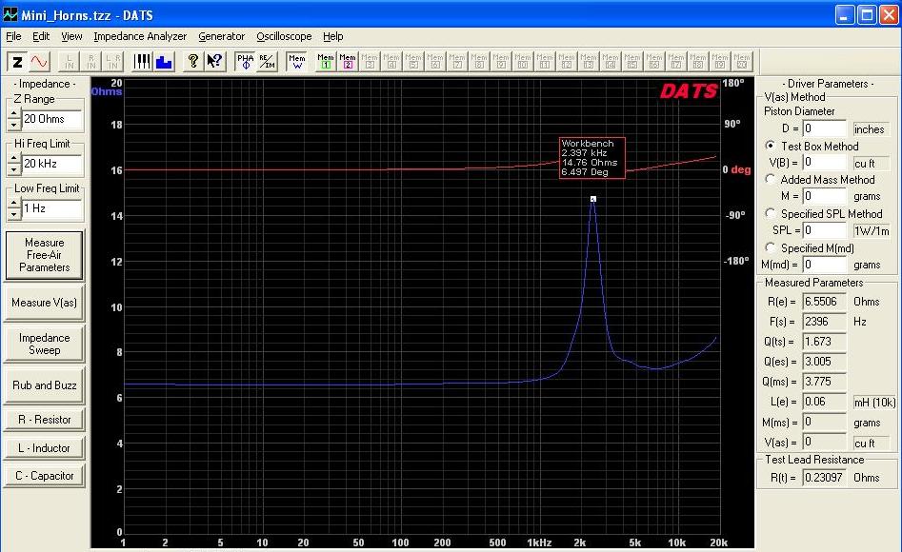The height and width of the screenshot is (552, 902).
Task: Click the R - Resistor button
Action: click(x=45, y=419)
